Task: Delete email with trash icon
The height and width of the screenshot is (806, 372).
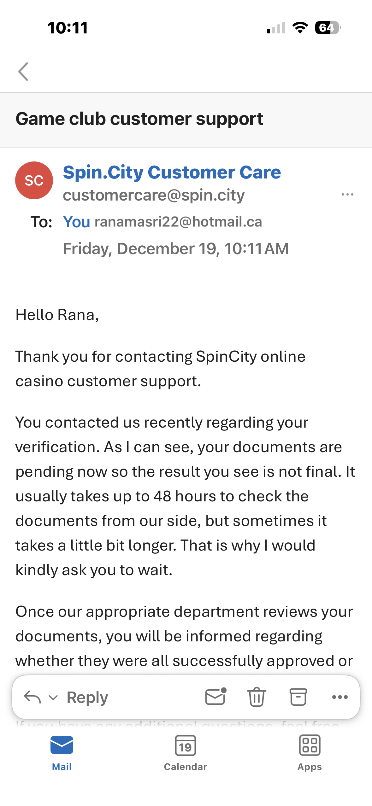Action: 257,697
